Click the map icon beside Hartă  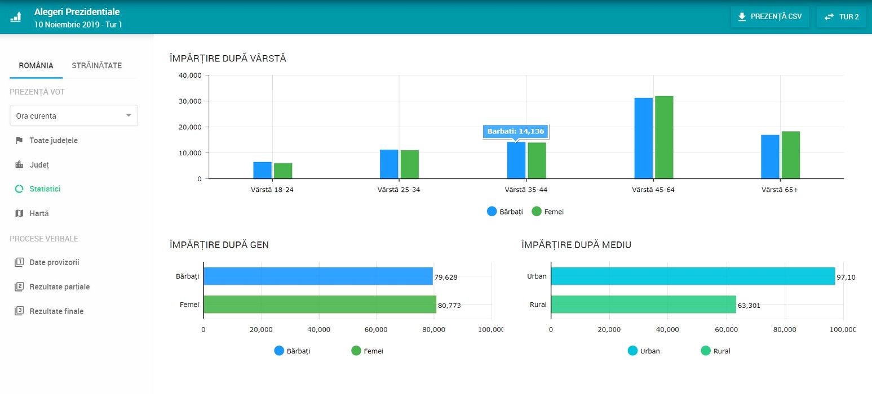pyautogui.click(x=19, y=213)
